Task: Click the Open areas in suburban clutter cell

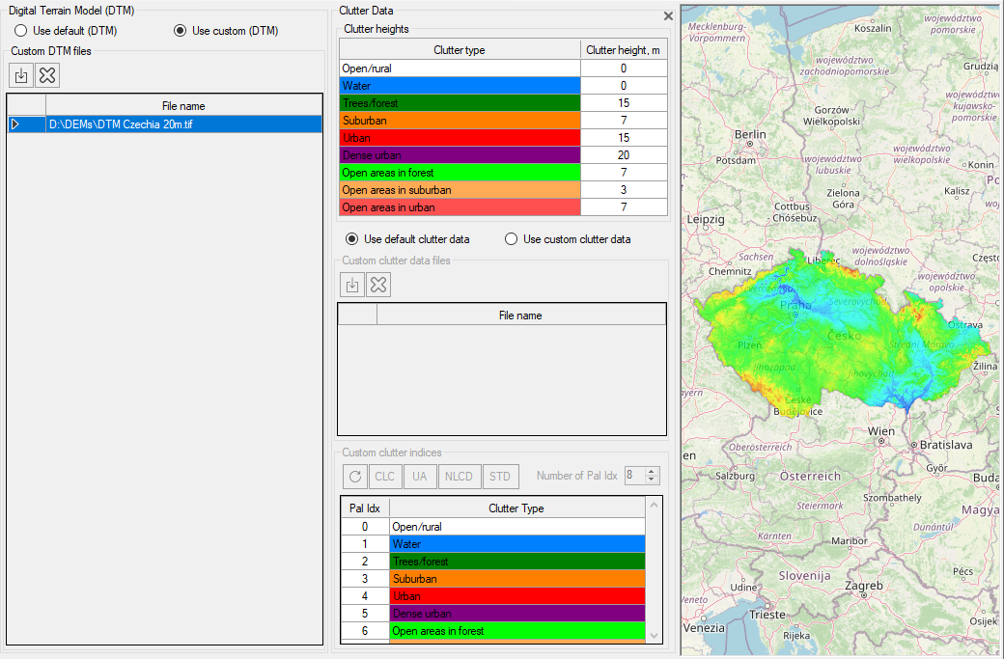Action: (460, 190)
